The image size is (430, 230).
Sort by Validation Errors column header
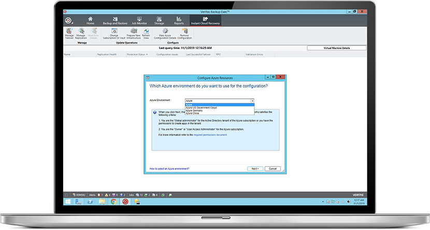[259, 54]
